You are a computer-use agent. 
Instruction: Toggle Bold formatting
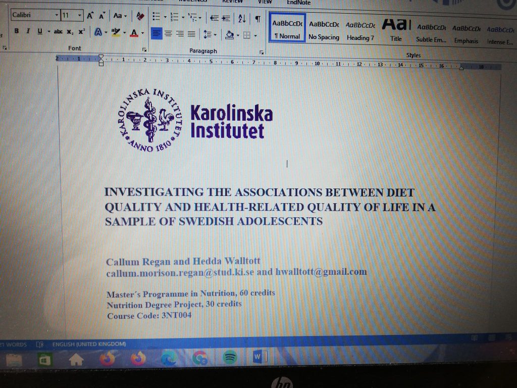[16, 31]
